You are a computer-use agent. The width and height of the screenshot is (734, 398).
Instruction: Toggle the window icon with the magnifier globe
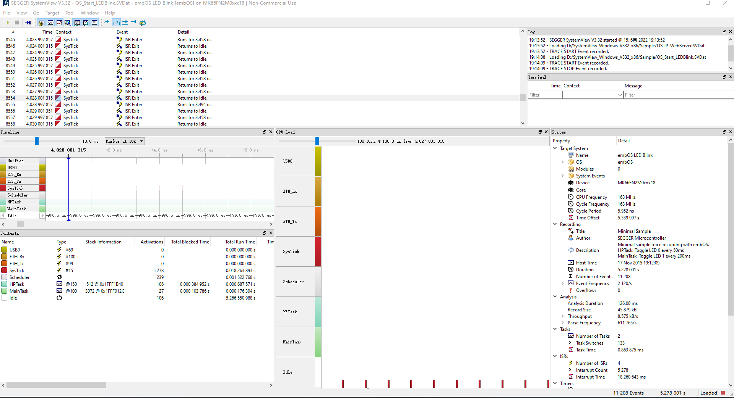coord(68,23)
